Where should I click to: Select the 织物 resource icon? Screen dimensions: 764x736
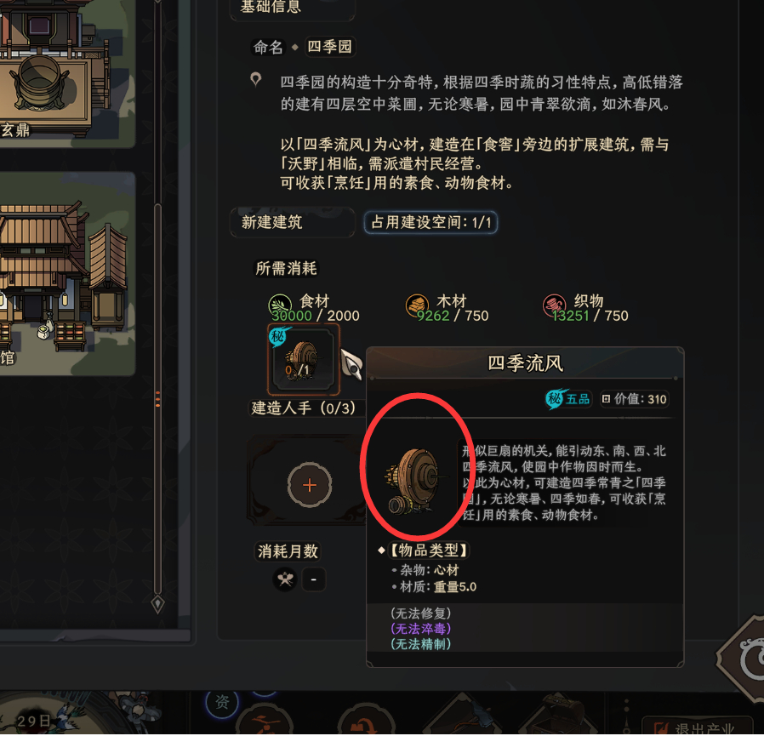pyautogui.click(x=555, y=305)
